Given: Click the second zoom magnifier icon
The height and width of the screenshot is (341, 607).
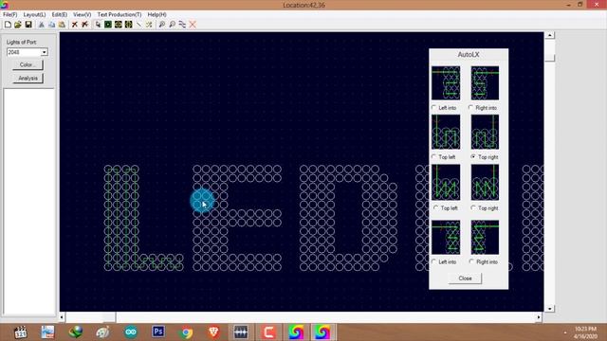Looking at the screenshot, I should pyautogui.click(x=173, y=25).
